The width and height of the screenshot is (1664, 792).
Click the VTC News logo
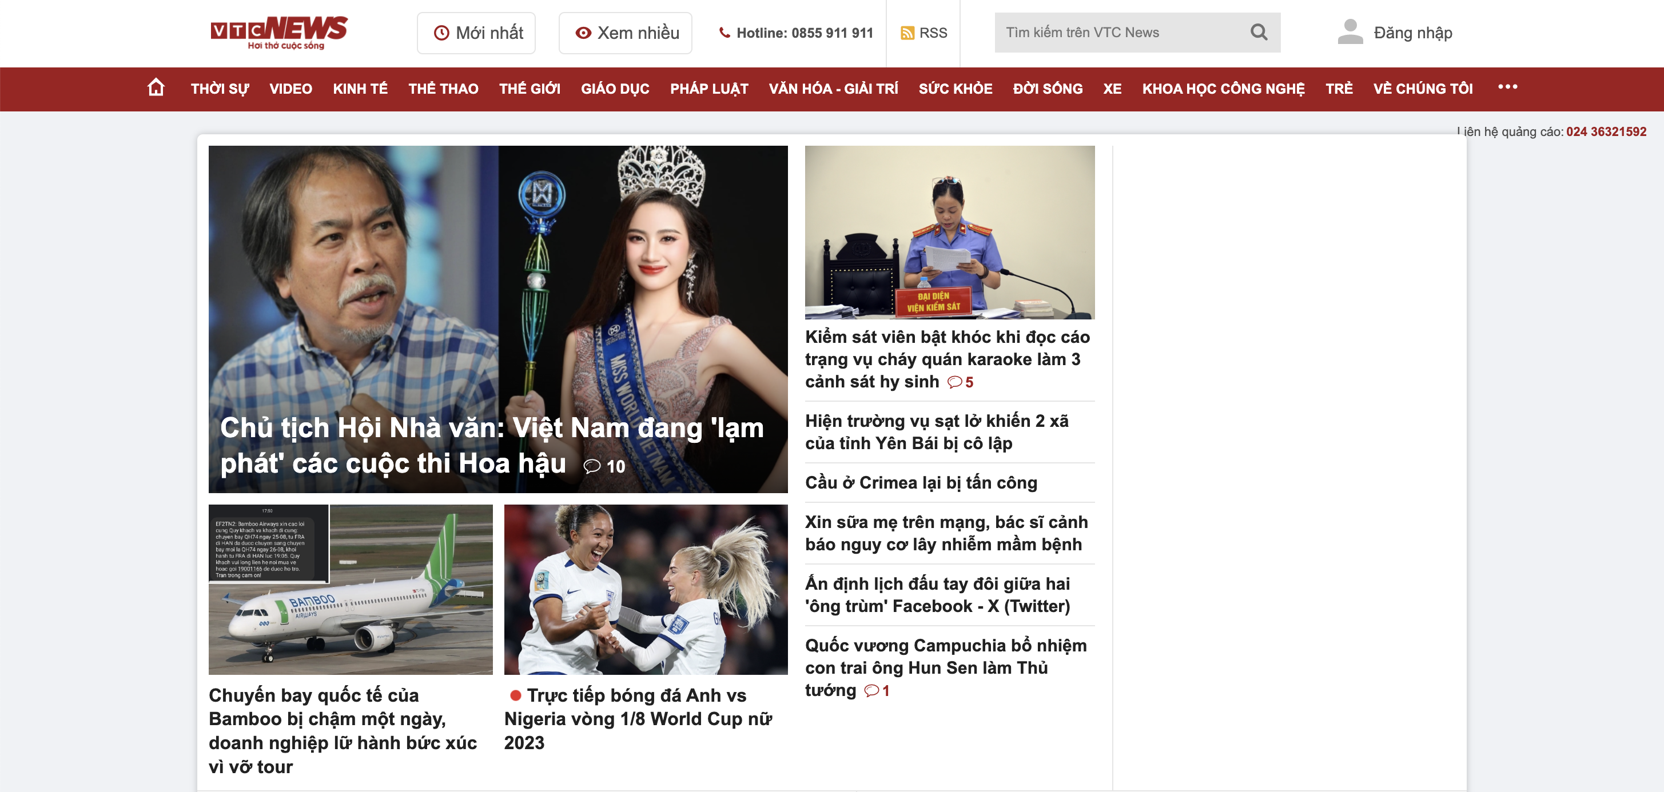pos(279,32)
